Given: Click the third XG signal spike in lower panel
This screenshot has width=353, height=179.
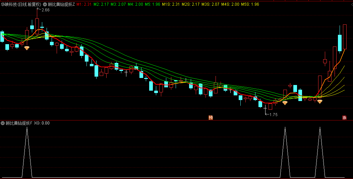Looking at the screenshot, I should pos(320,152).
